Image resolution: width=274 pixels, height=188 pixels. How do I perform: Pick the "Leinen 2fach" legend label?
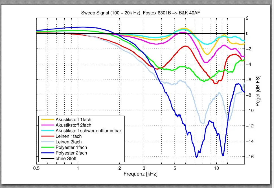pyautogui.click(x=69, y=142)
